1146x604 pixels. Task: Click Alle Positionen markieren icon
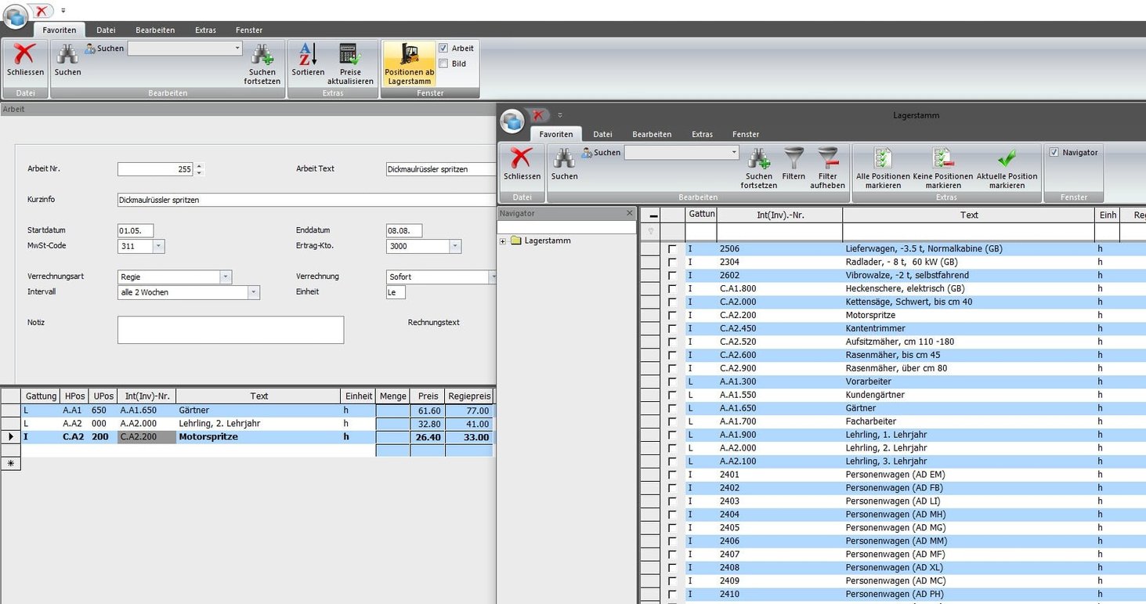[x=884, y=160]
